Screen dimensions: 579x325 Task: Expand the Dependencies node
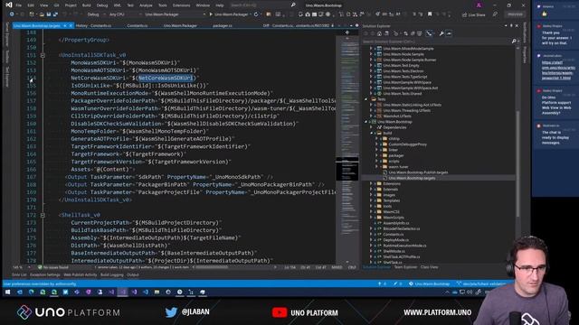[x=372, y=127]
